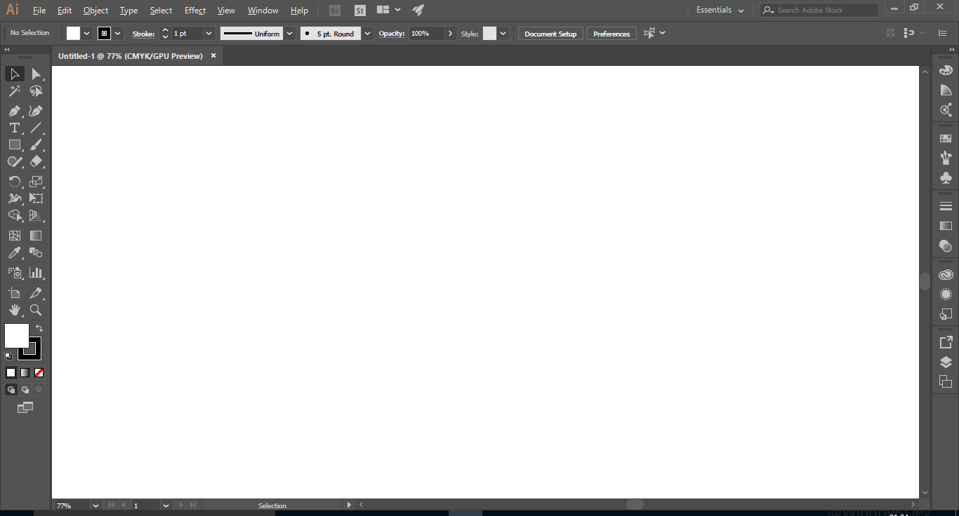Click the Preferences button
Screen dimensions: 959x516
[x=611, y=34]
